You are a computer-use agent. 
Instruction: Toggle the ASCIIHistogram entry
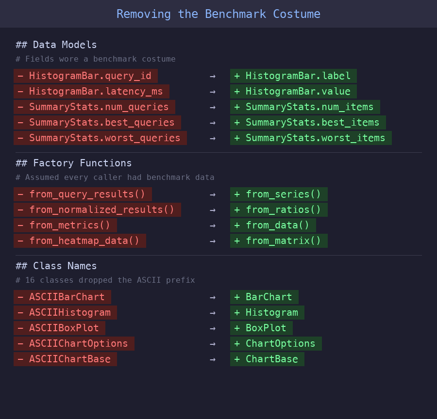pos(65,312)
